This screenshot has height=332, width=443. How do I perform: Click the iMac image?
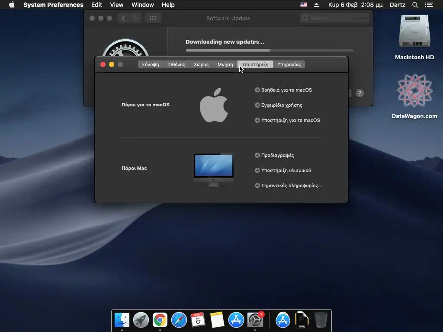[x=214, y=170]
